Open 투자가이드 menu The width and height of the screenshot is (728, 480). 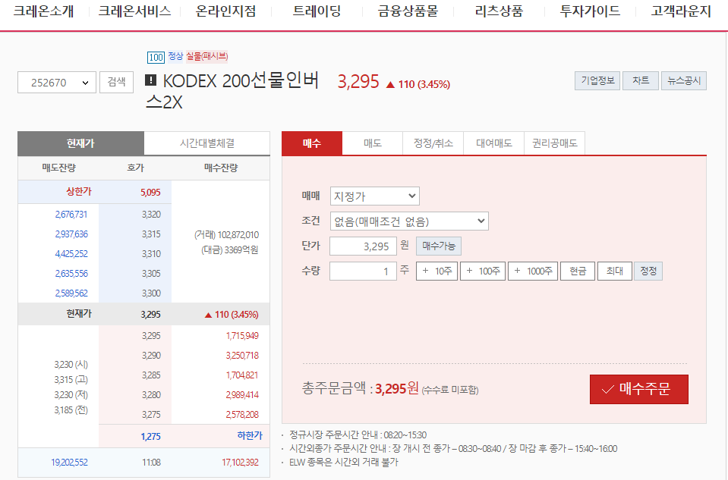(x=590, y=11)
